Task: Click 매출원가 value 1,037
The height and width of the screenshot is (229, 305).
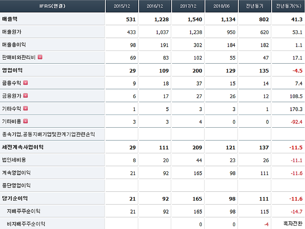Action: point(162,32)
